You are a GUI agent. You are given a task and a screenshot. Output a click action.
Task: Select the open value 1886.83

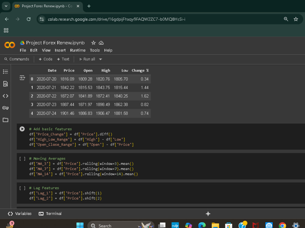pyautogui.click(x=85, y=113)
